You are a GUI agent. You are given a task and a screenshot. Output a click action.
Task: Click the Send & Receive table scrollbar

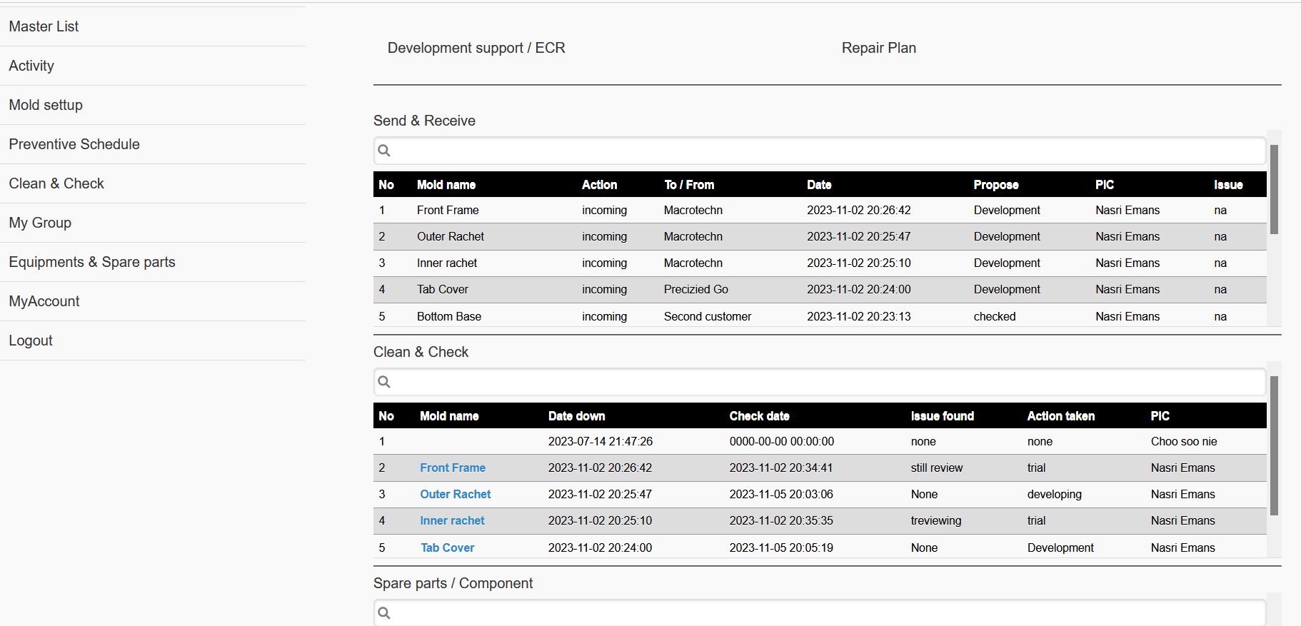tap(1274, 190)
